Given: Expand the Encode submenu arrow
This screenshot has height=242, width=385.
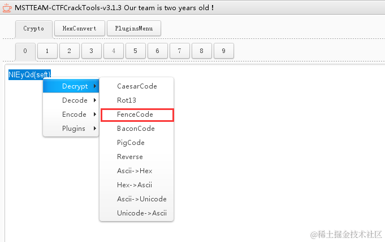Looking at the screenshot, I should 95,114.
